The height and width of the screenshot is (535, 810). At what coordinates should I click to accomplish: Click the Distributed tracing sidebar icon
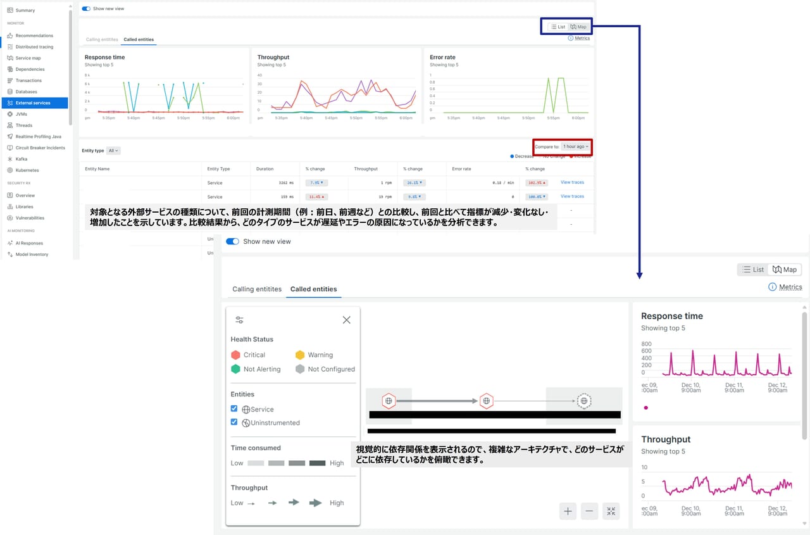pos(10,47)
